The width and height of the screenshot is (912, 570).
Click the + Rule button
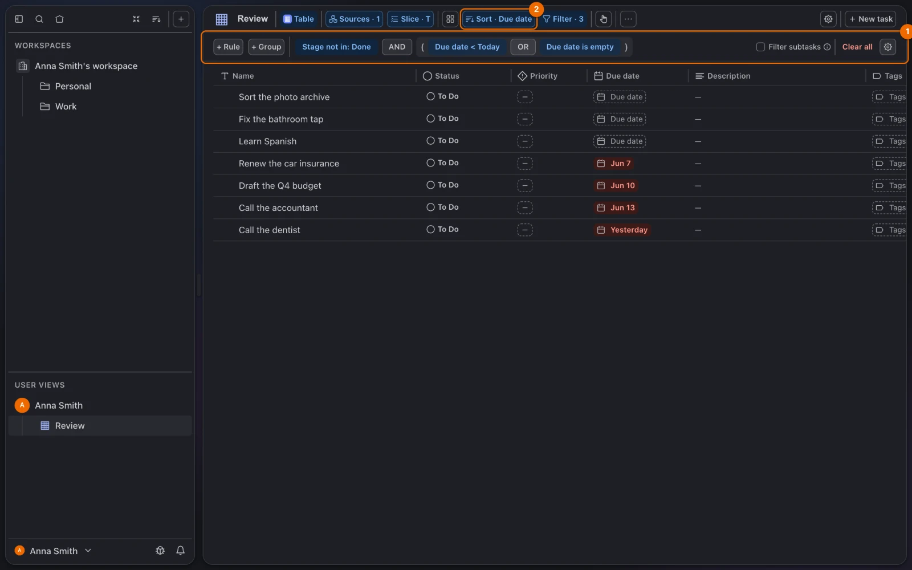point(228,47)
